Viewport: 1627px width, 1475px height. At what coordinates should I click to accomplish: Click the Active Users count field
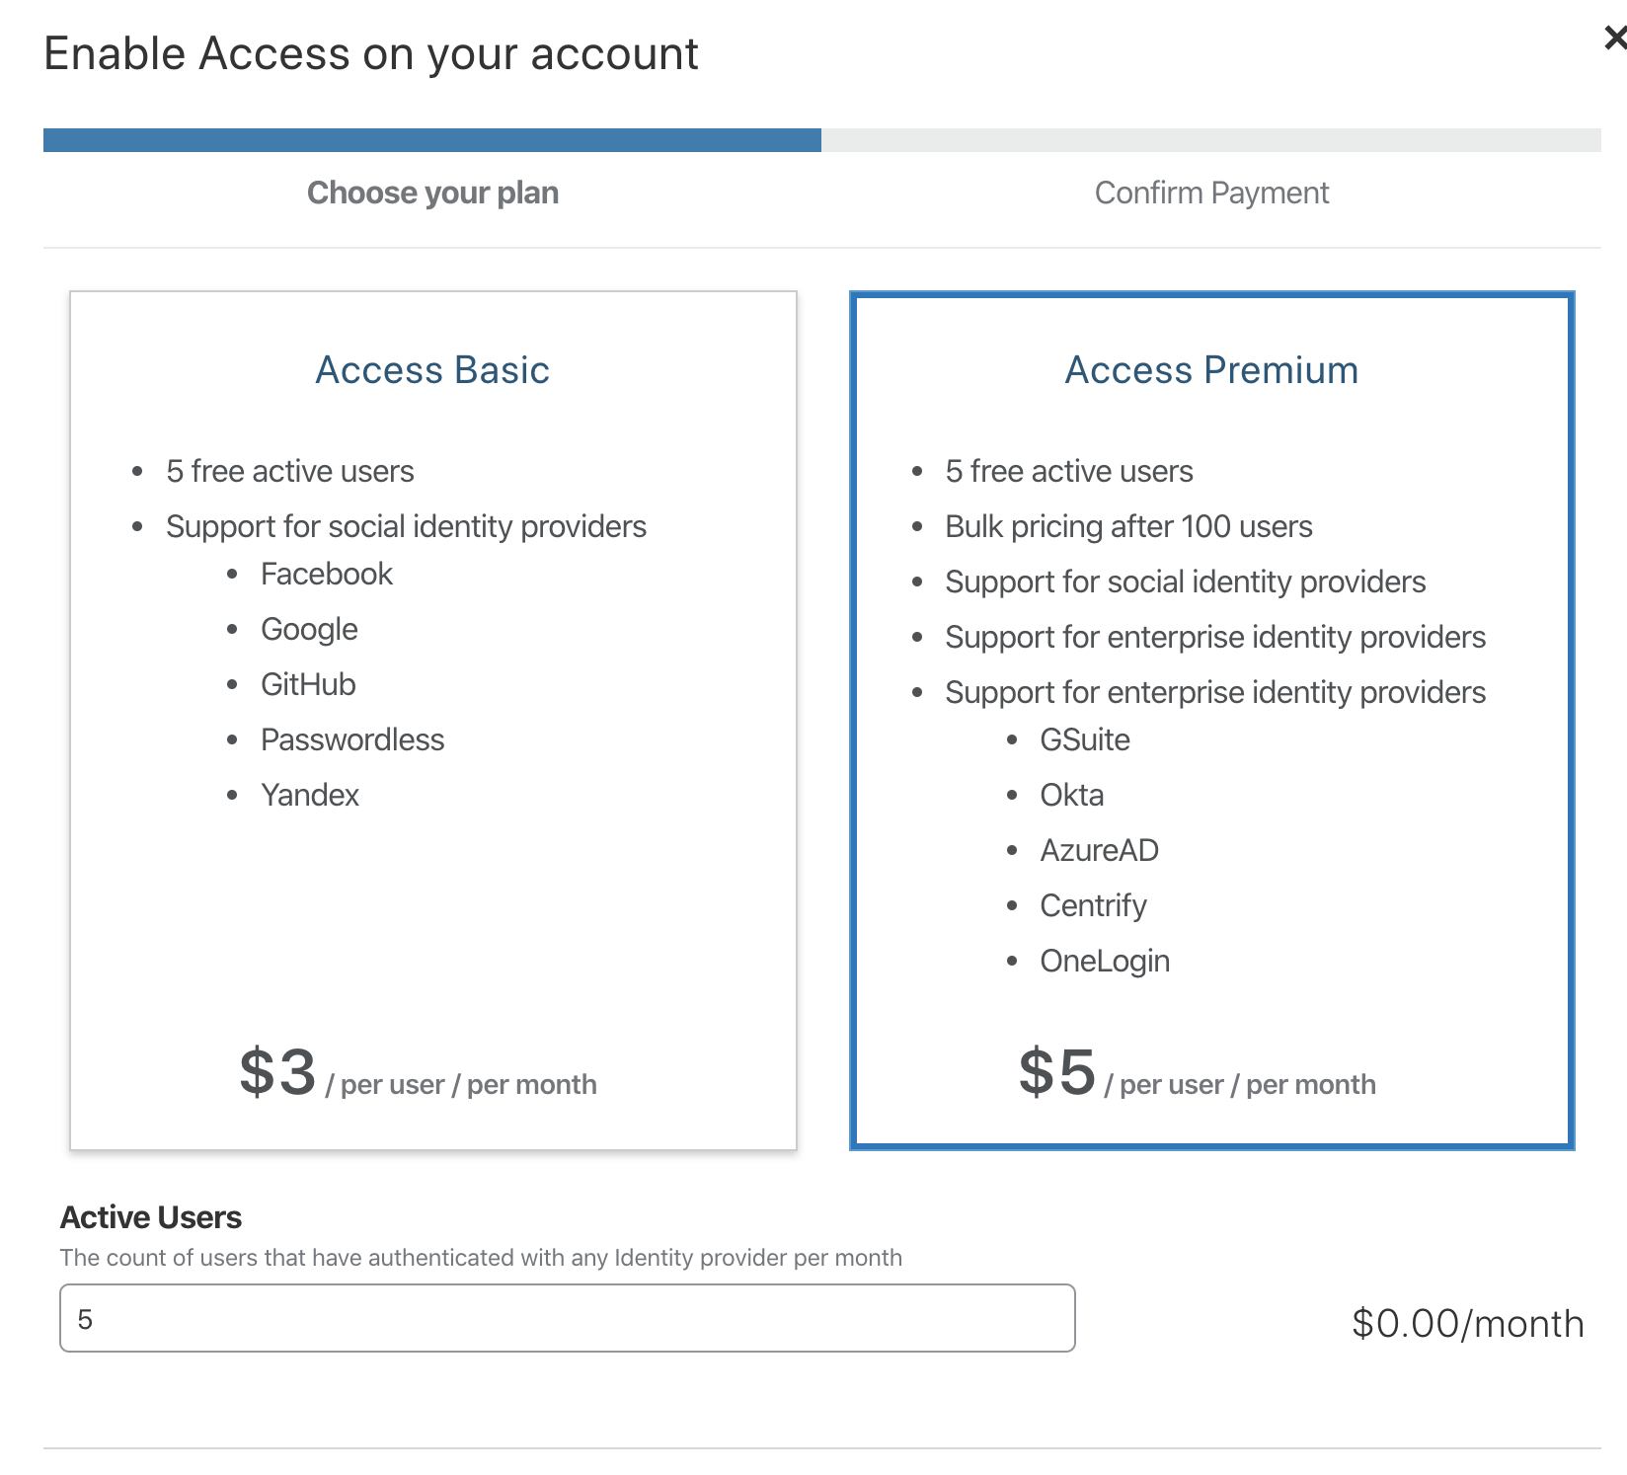point(567,1318)
